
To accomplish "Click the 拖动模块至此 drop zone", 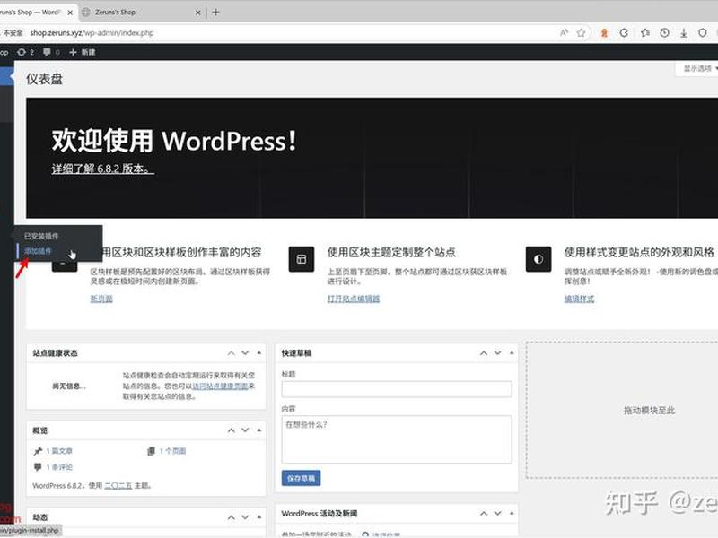I will (622, 410).
